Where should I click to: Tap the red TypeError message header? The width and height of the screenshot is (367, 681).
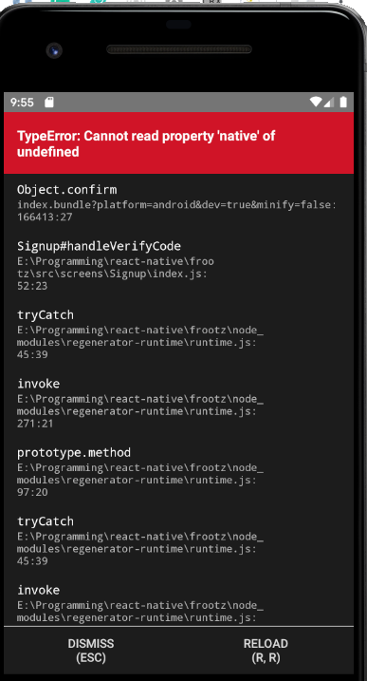[x=178, y=143]
